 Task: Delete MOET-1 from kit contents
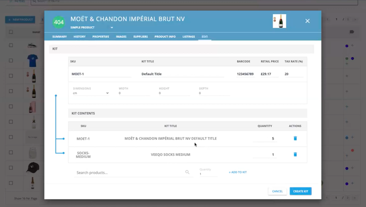click(x=295, y=139)
